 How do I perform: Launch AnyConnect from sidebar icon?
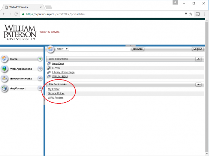pyautogui.click(x=5, y=88)
